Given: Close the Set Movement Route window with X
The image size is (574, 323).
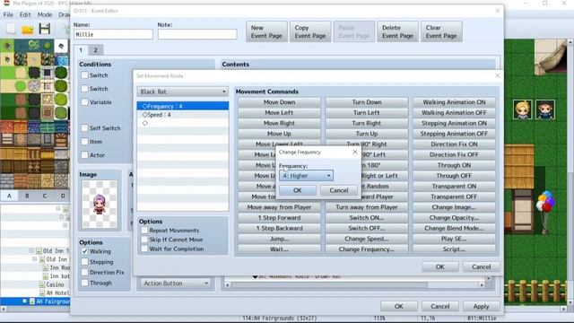Looking at the screenshot, I should [x=497, y=75].
